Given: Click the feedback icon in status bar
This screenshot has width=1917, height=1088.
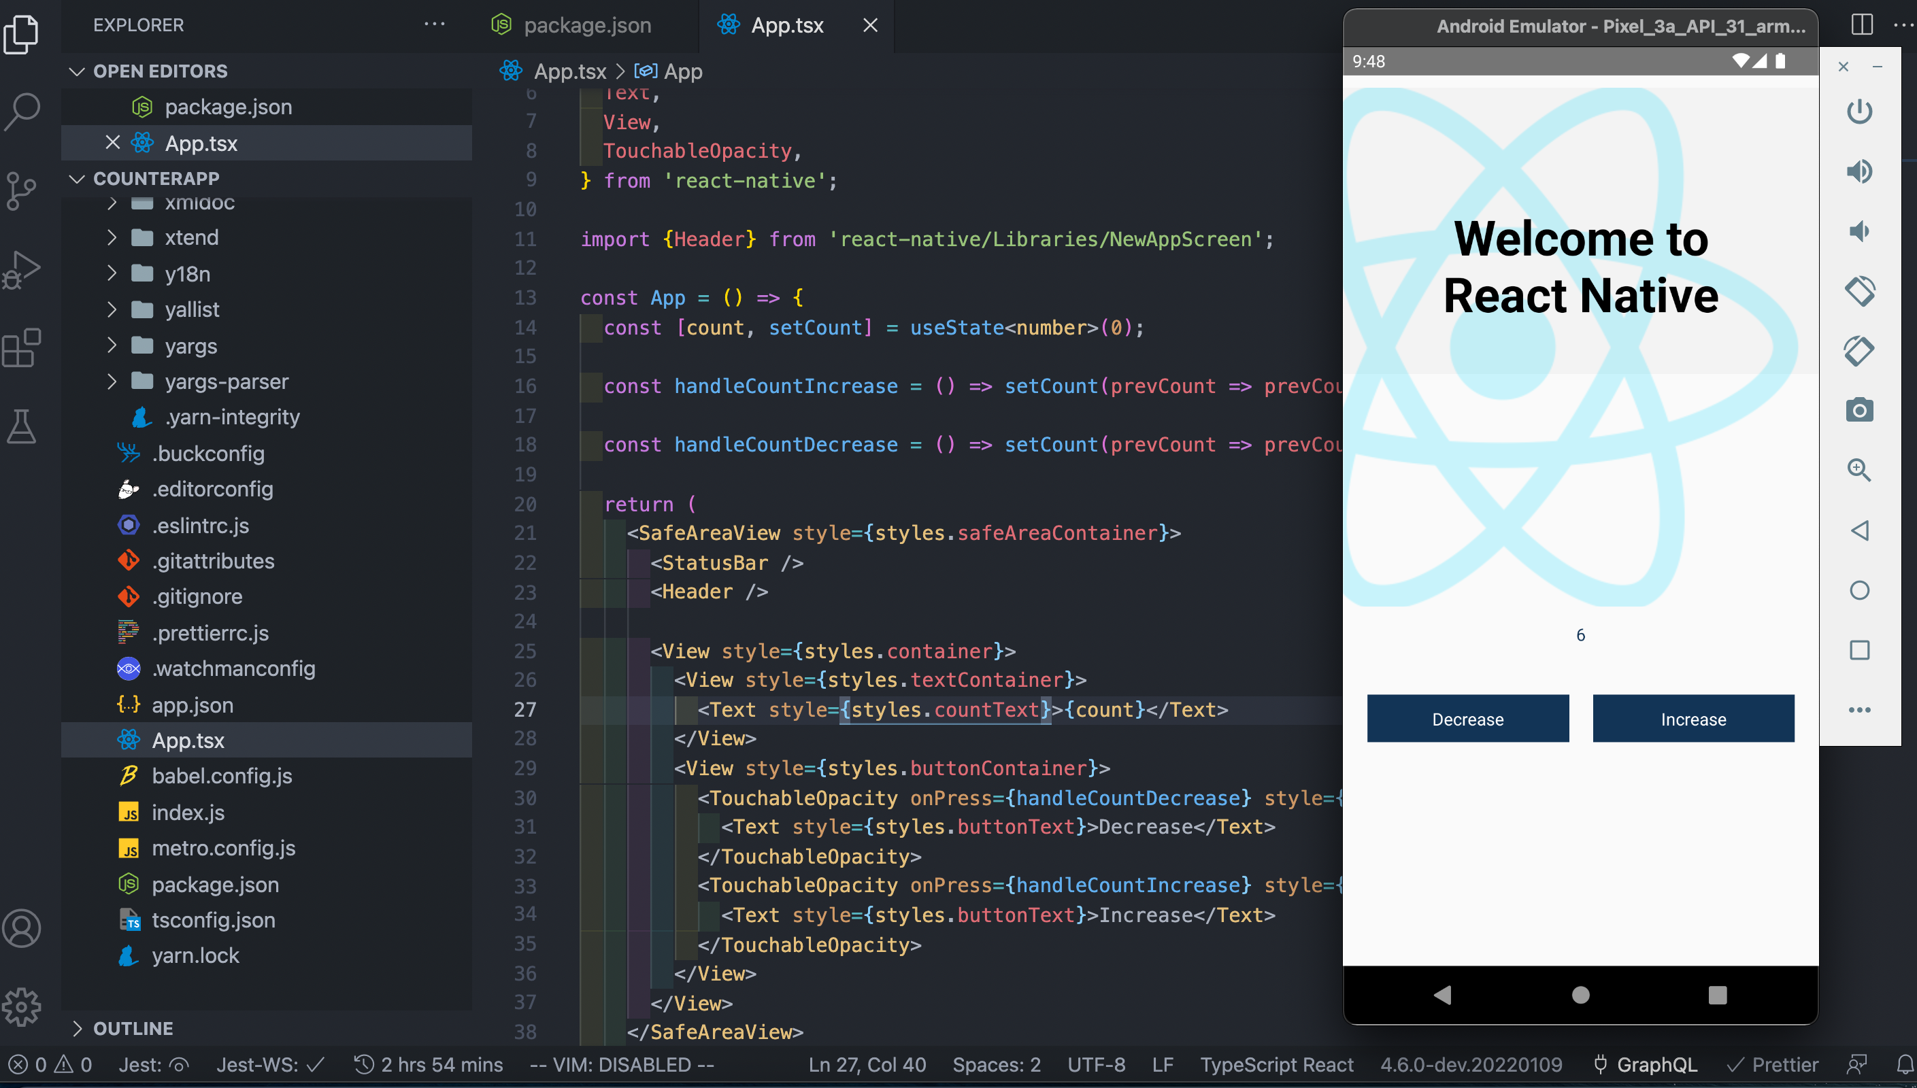Looking at the screenshot, I should click(1856, 1064).
